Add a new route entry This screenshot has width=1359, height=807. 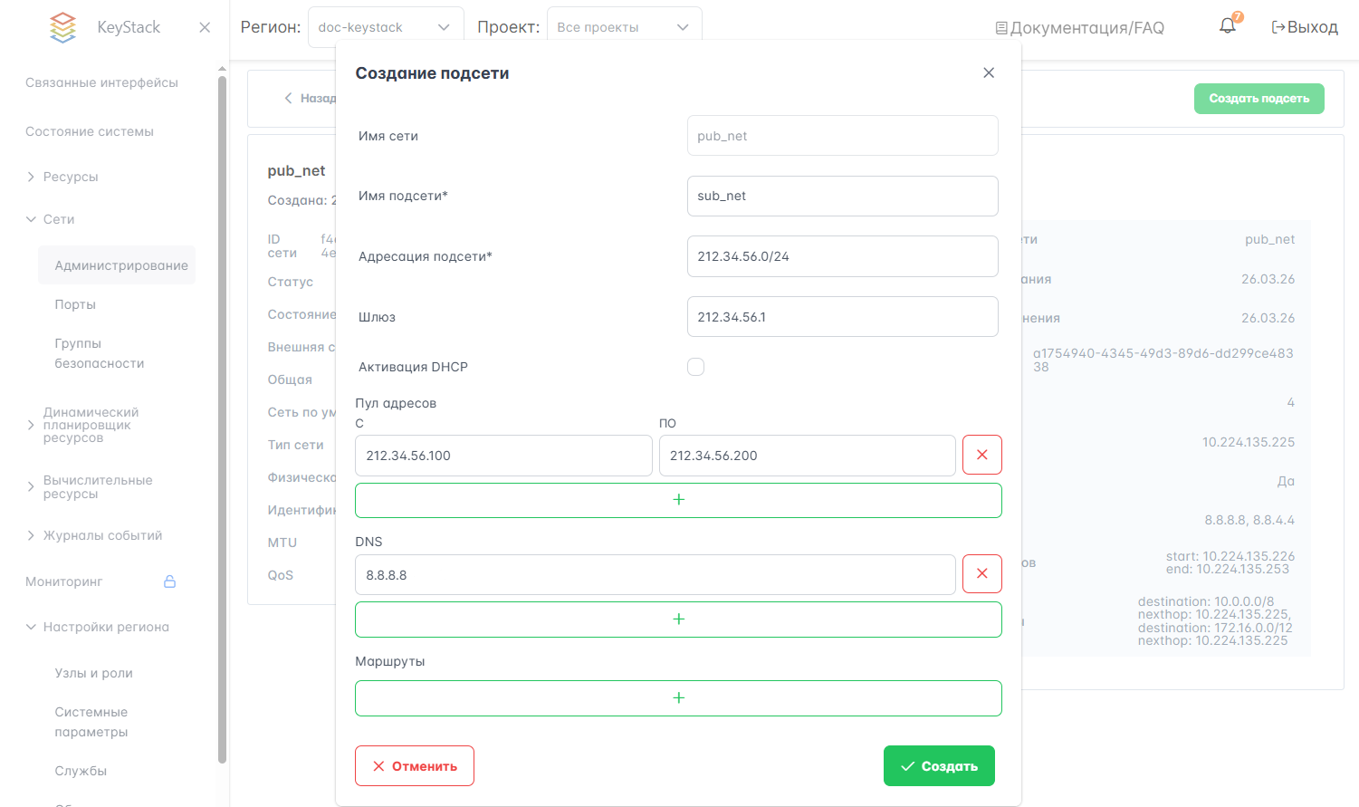point(678,698)
